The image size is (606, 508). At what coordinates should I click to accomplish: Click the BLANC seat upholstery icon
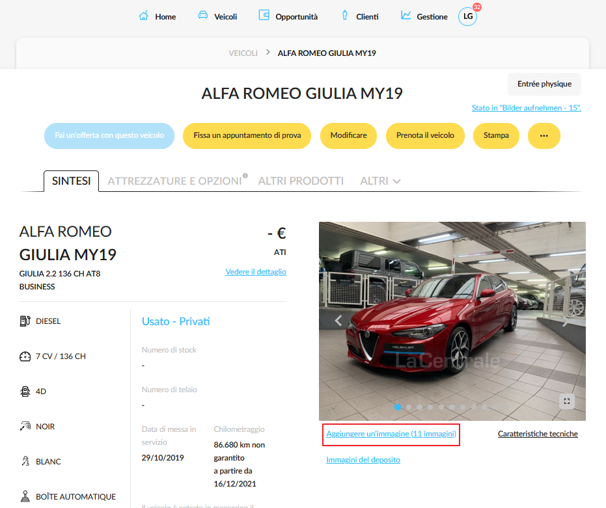tap(25, 461)
